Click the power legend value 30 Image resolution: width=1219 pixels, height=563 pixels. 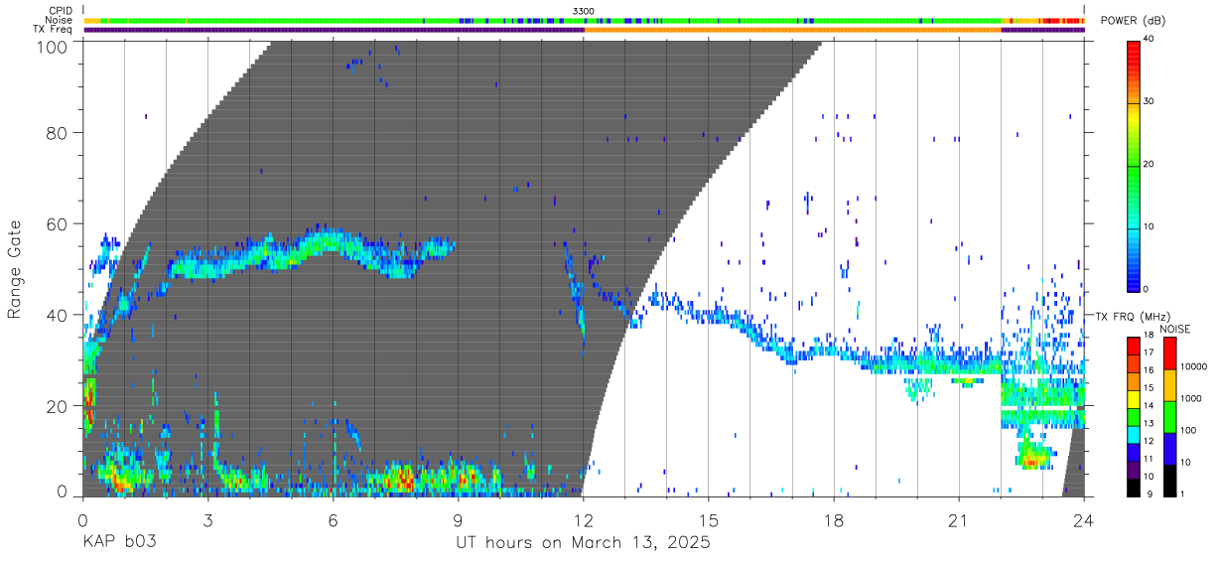tap(1151, 102)
